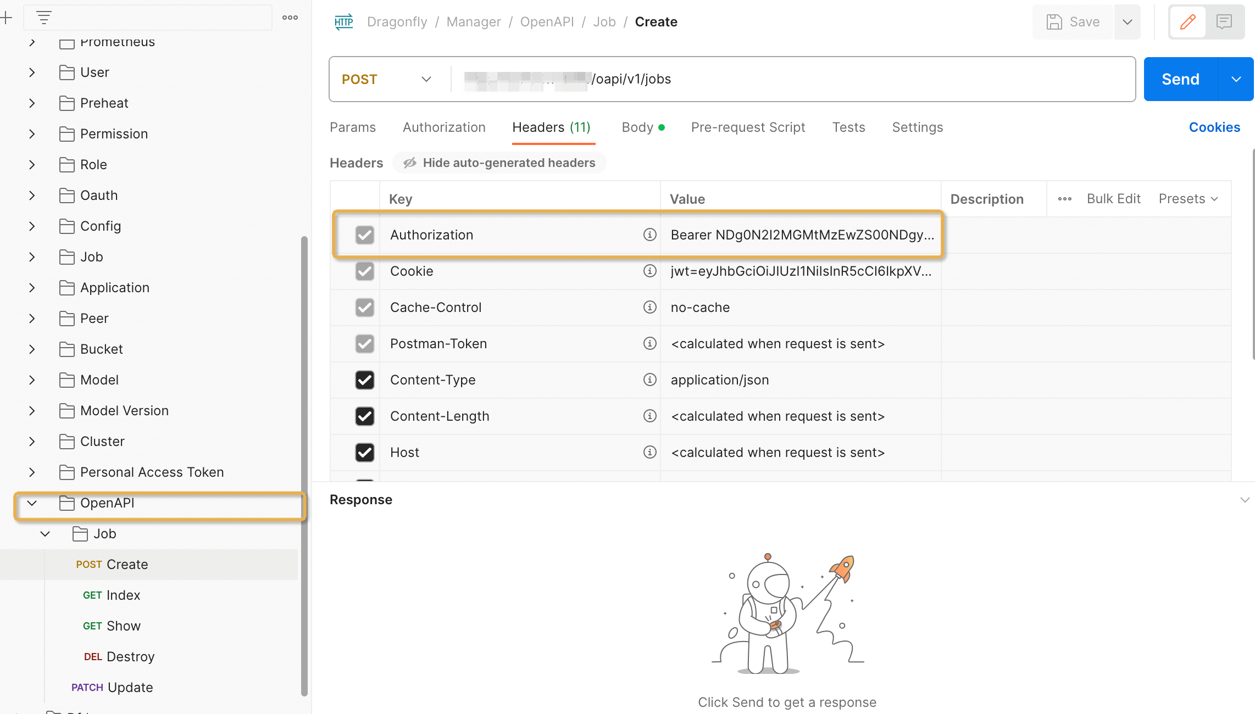Click the application/json value cell
The image size is (1255, 714).
[x=801, y=380]
